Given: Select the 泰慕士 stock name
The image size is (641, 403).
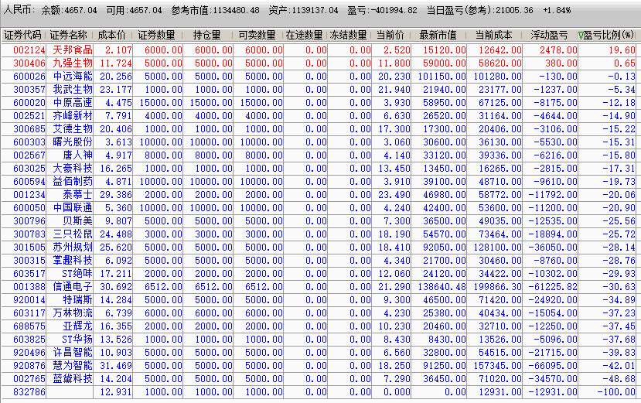Looking at the screenshot, I should pos(77,195).
